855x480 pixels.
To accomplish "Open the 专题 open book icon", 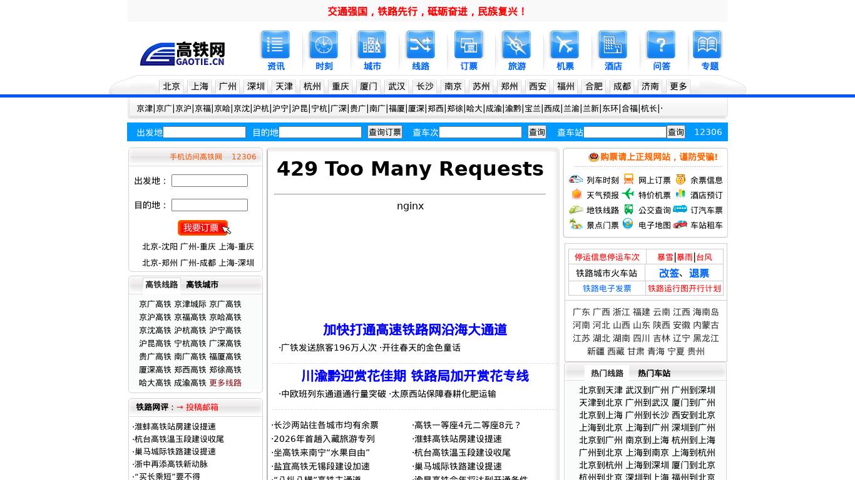I will 707,45.
